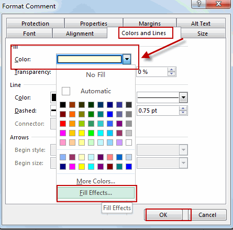This screenshot has height=230, width=233.
Task: Click the Transparency percentage field
Action: (x=152, y=72)
